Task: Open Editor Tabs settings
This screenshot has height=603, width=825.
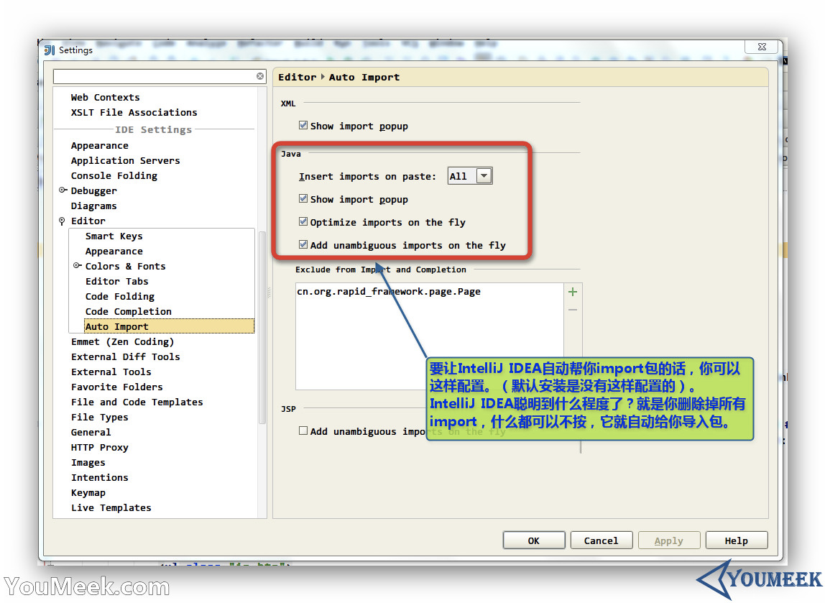Action: tap(117, 282)
